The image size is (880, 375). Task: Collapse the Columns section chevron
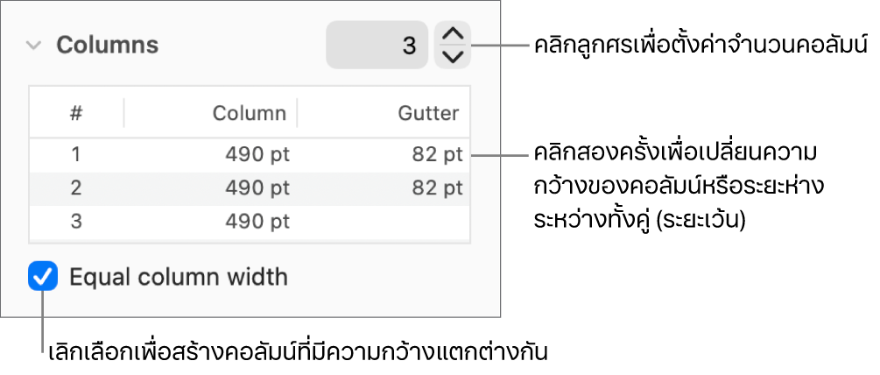click(x=34, y=46)
